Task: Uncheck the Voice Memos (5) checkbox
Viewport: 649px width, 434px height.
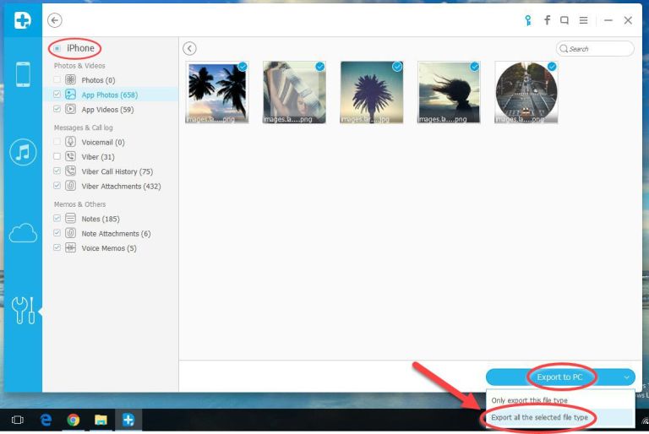Action: [57, 248]
